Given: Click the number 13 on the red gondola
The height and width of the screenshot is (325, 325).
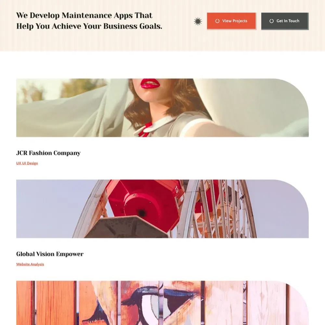Looking at the screenshot, I should point(176,189).
